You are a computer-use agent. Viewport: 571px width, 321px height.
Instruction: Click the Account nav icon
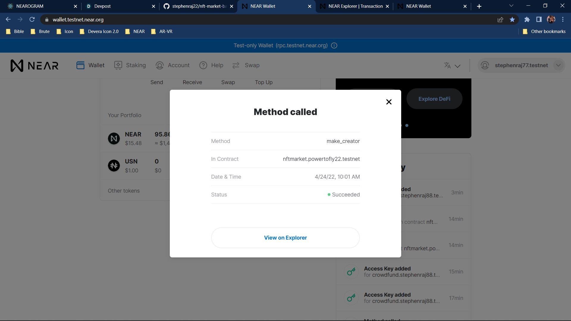[x=160, y=65]
